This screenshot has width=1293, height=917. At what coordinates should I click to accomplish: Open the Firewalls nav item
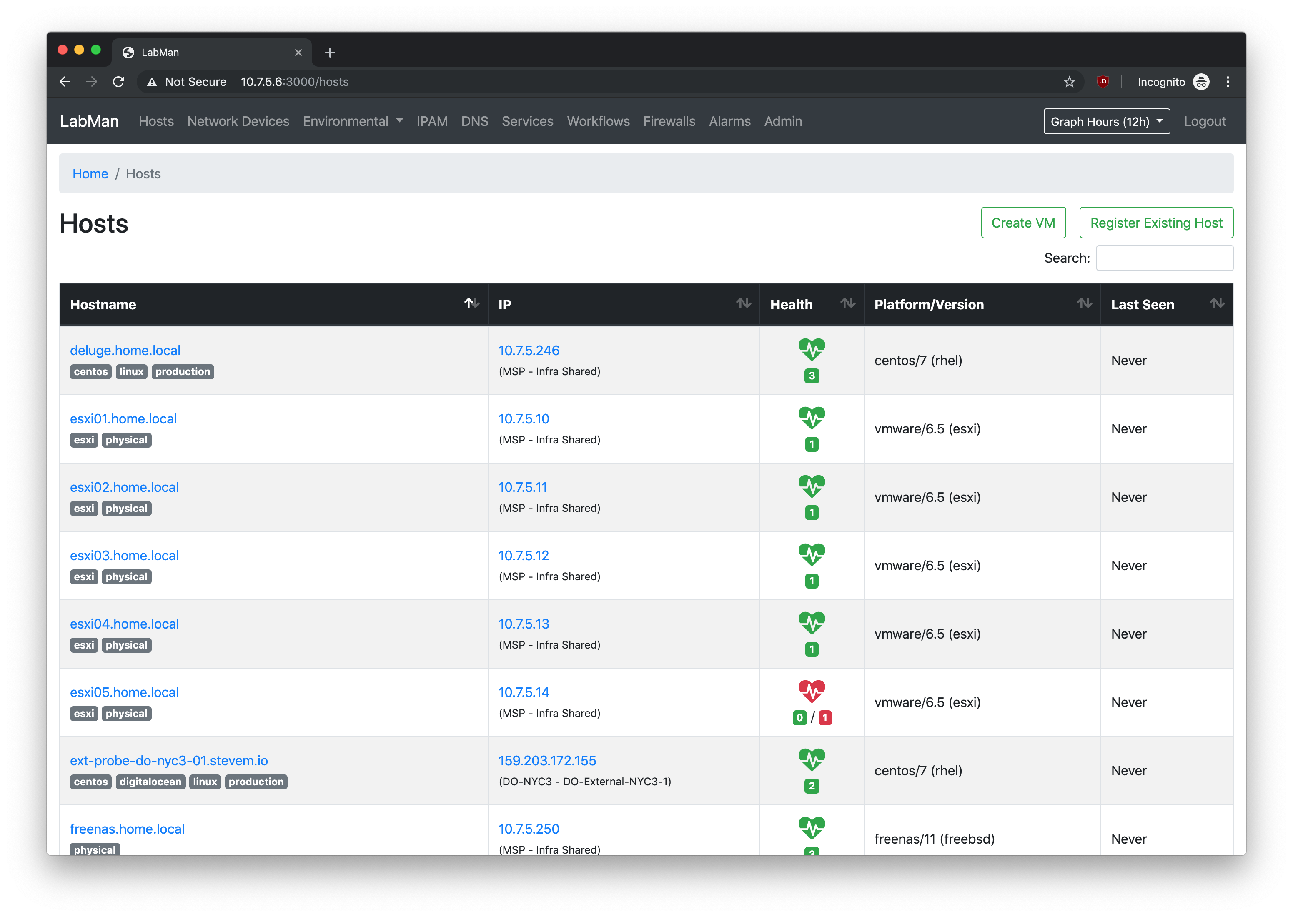point(669,121)
